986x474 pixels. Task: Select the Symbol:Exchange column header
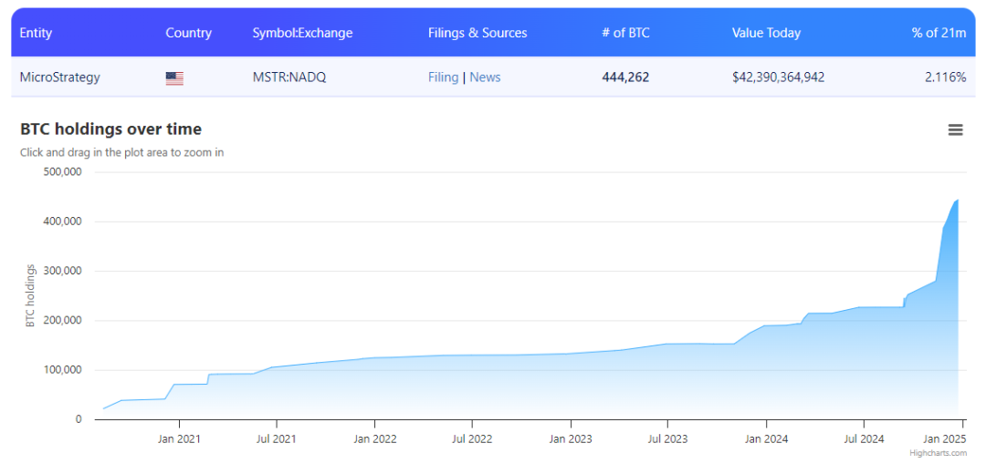click(302, 33)
